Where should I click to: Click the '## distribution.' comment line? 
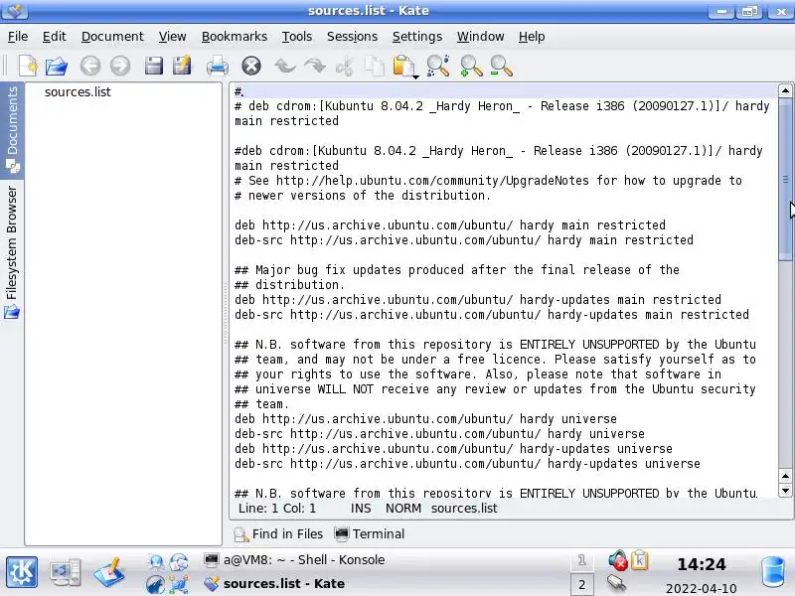point(289,284)
